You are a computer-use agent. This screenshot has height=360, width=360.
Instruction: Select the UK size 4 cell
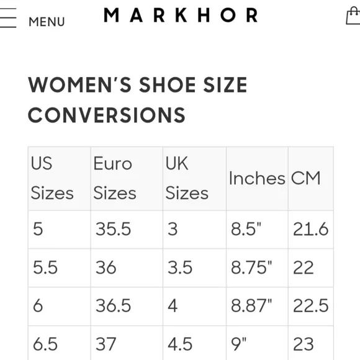coord(195,306)
